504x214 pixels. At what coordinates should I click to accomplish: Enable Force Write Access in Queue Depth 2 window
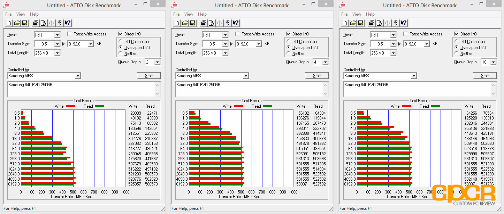click(70, 34)
